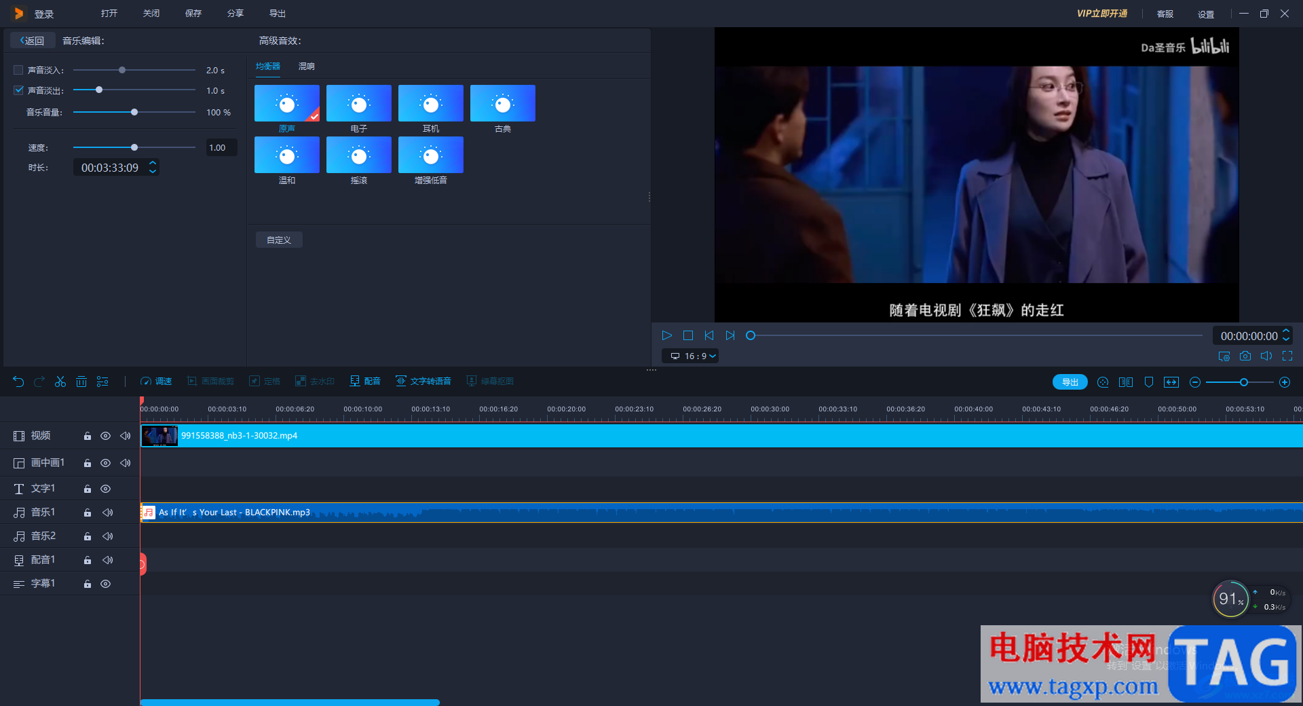Toggle visibility of the 视频 track

[x=105, y=436]
